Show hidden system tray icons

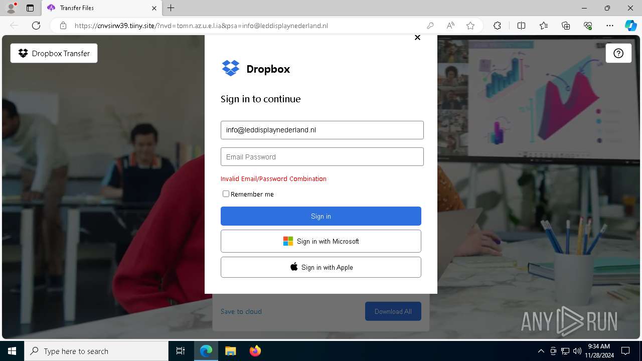coord(541,351)
